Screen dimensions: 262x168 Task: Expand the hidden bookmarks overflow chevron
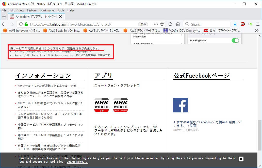point(257,30)
